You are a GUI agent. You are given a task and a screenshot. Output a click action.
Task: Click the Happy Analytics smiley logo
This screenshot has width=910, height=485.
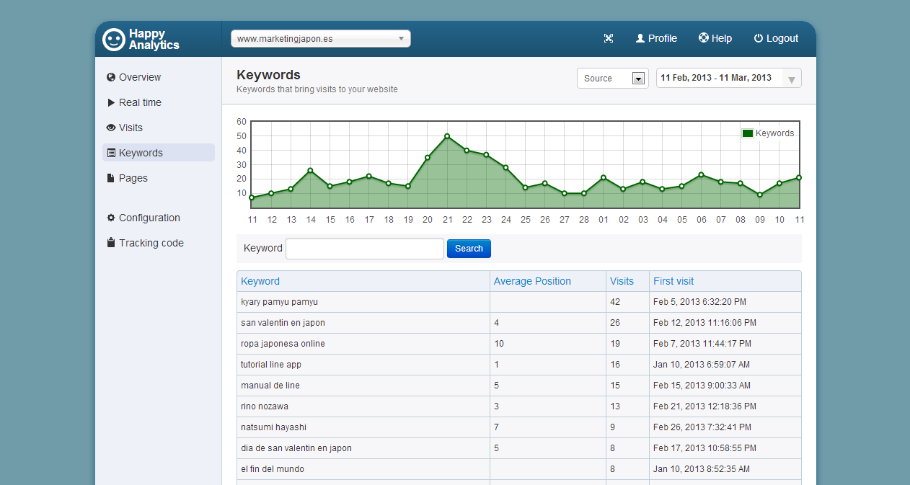(114, 39)
